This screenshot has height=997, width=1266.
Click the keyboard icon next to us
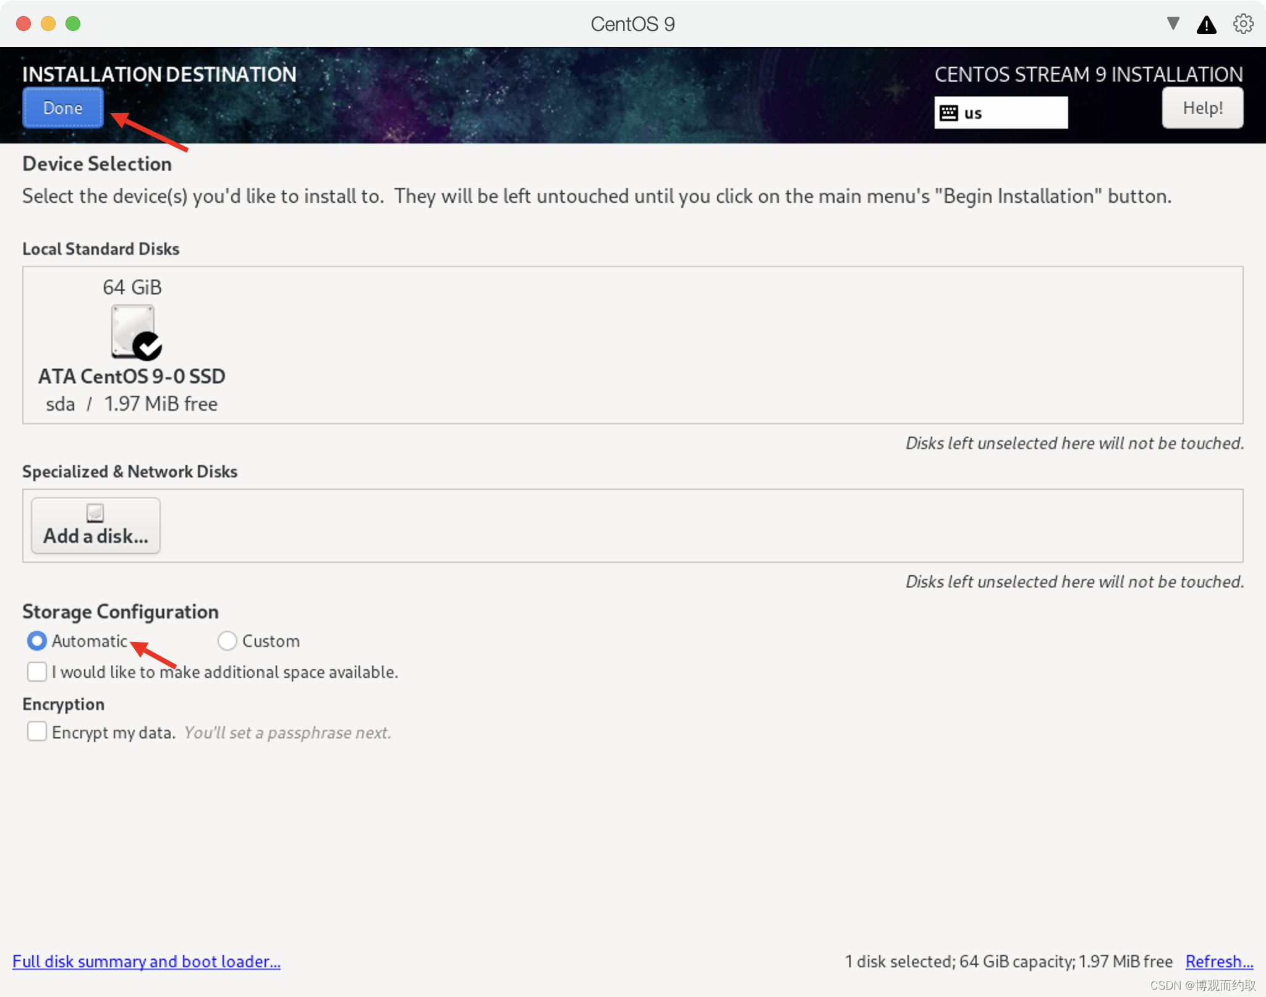pyautogui.click(x=948, y=113)
